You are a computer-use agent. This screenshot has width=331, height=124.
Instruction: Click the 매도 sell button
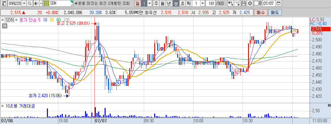point(275,13)
